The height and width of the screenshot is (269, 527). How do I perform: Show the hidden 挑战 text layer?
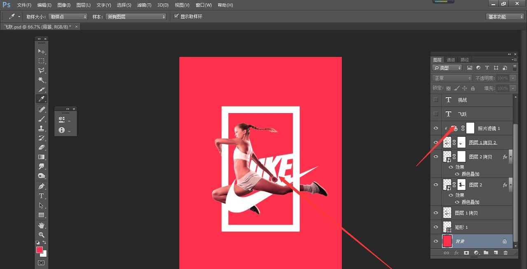pyautogui.click(x=436, y=100)
